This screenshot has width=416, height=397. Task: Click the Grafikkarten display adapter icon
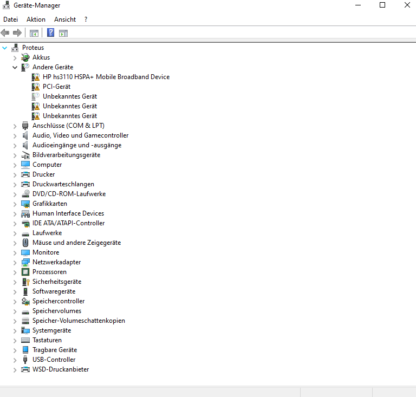pos(25,204)
